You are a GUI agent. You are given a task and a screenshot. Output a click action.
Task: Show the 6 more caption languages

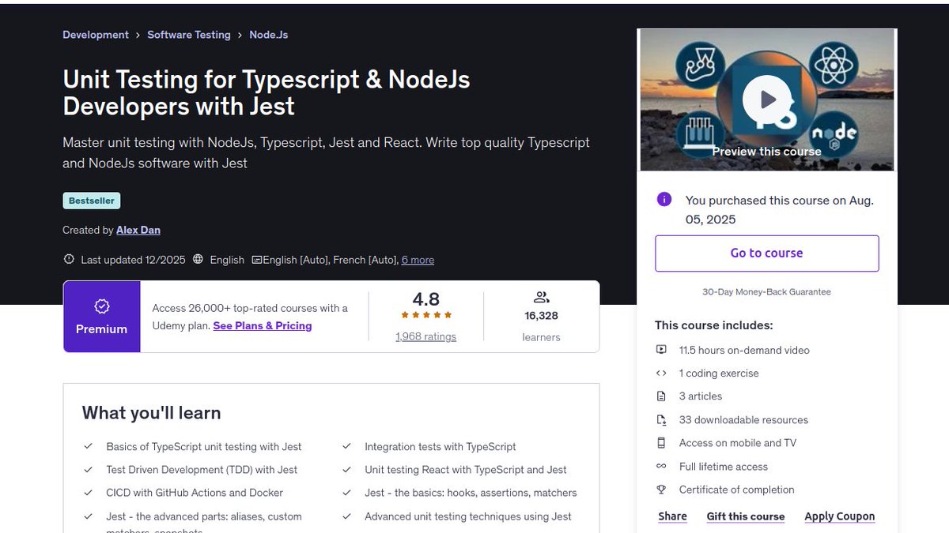click(418, 260)
